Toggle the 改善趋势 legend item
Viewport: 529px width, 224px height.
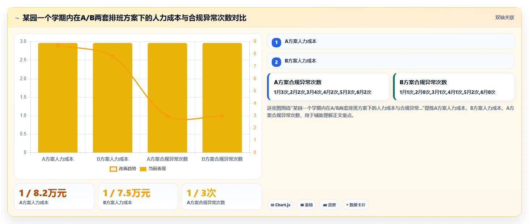pyautogui.click(x=123, y=169)
